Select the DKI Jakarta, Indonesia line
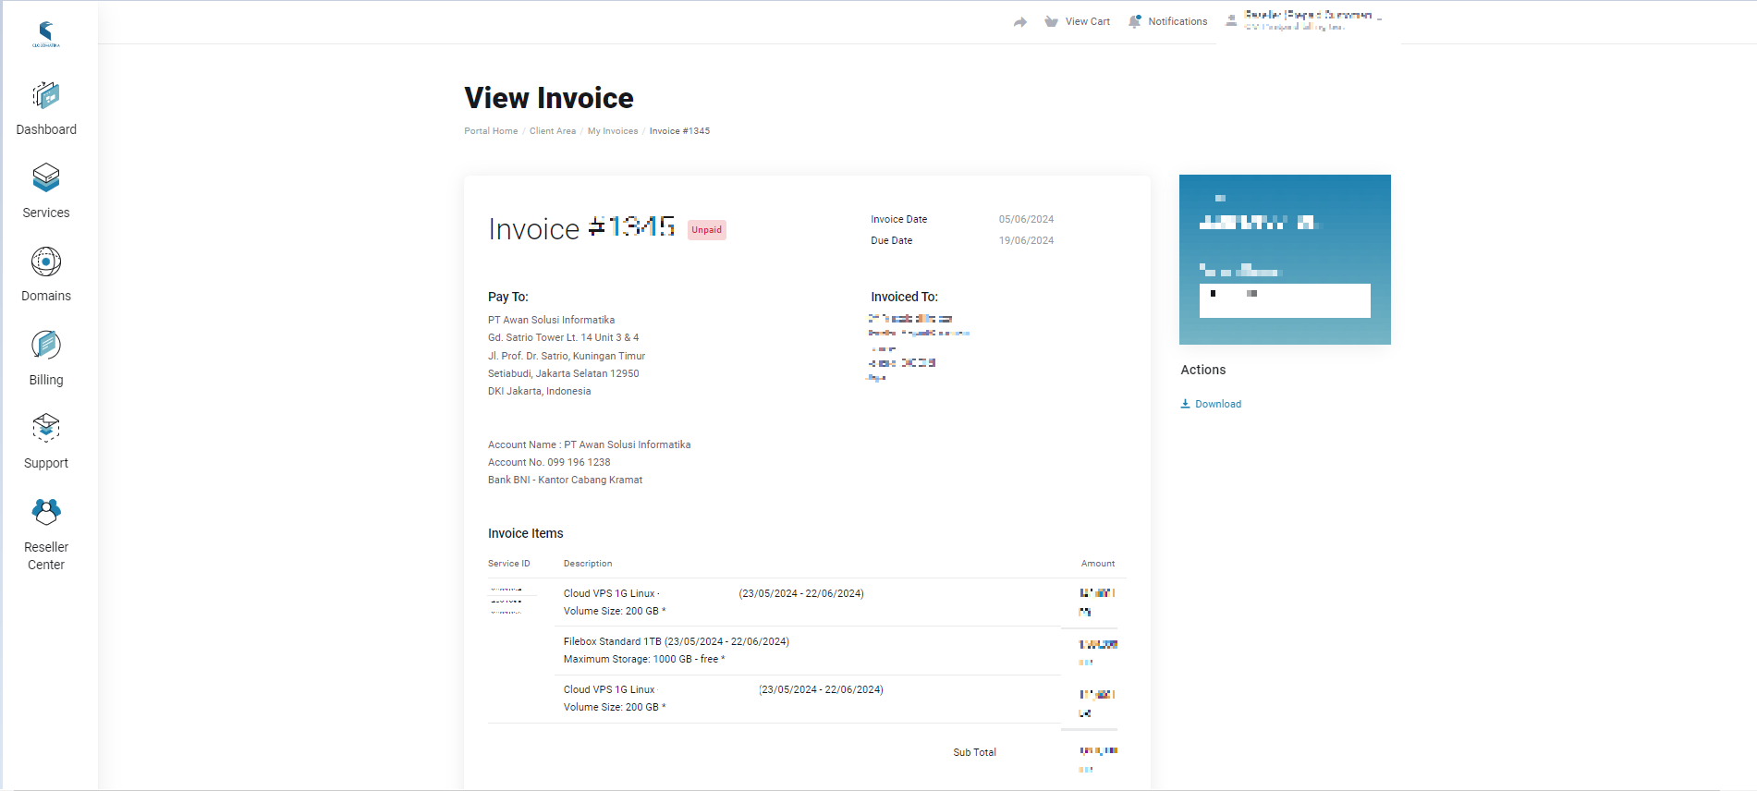Viewport: 1757px width, 791px height. pyautogui.click(x=540, y=392)
